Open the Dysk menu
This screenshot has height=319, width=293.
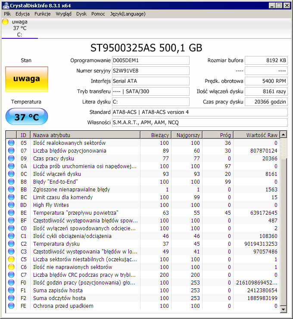[81, 14]
